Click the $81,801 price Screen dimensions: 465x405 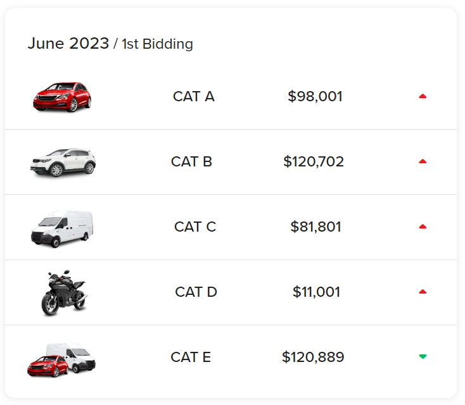[315, 227]
